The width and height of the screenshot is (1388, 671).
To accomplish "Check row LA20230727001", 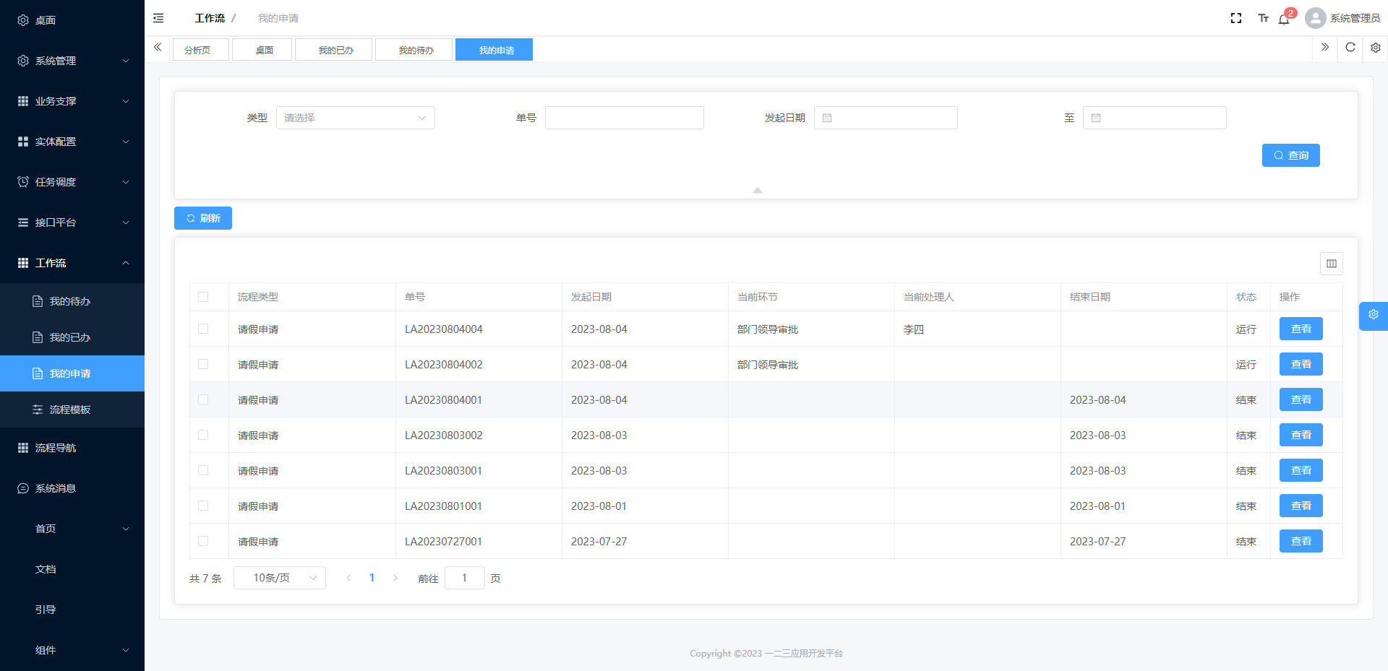I will click(203, 541).
